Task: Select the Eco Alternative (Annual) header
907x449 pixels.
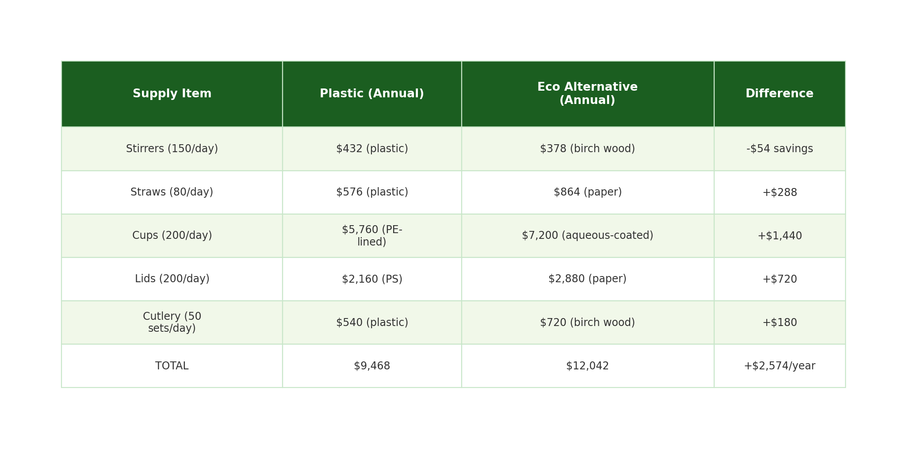Action: point(587,94)
